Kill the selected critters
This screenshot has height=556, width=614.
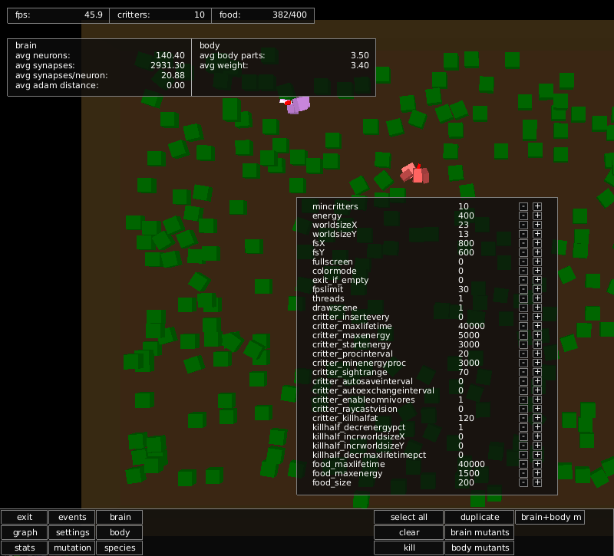[409, 548]
